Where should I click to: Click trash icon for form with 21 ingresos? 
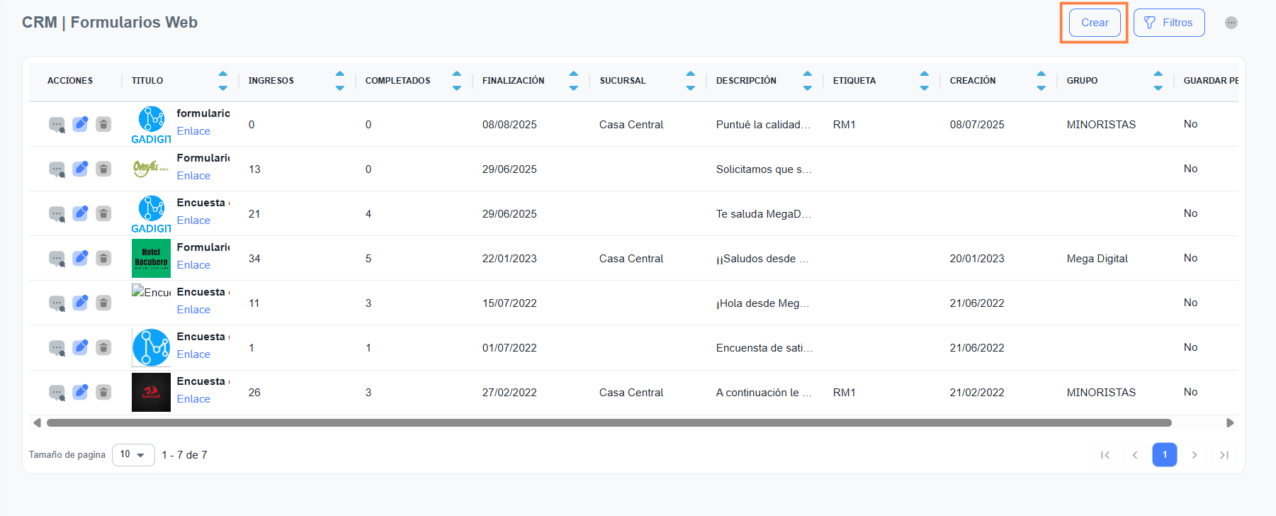tap(103, 213)
